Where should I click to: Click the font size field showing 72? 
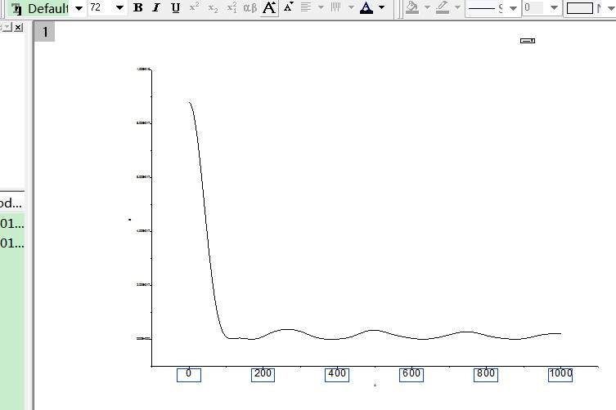pyautogui.click(x=101, y=7)
